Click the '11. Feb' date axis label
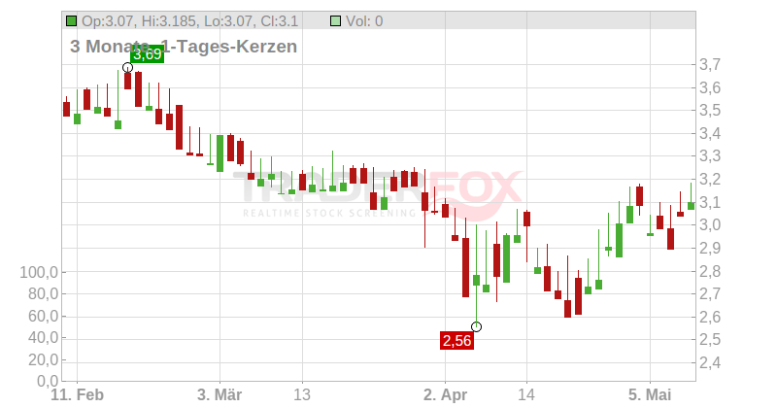Viewport: 777px width, 408px height. 78,395
